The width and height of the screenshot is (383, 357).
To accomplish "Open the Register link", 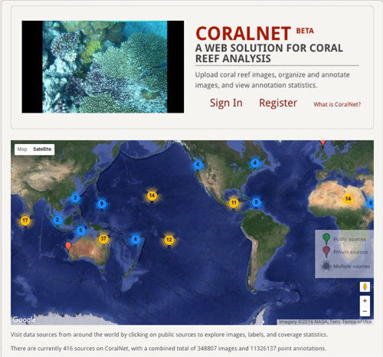I will (278, 103).
